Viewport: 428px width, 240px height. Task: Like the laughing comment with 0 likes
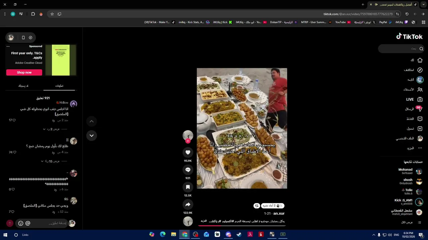pyautogui.click(x=13, y=189)
